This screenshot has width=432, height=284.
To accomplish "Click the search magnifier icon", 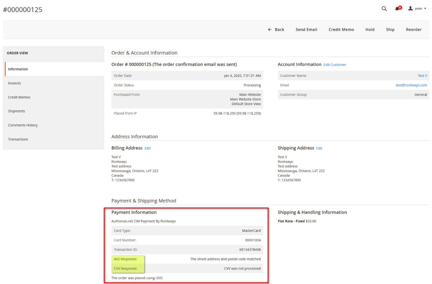I will pos(384,9).
